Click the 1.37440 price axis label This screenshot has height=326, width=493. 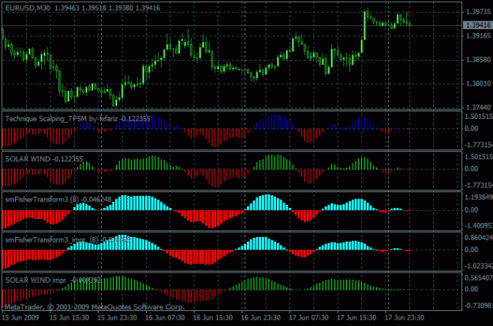click(x=478, y=107)
